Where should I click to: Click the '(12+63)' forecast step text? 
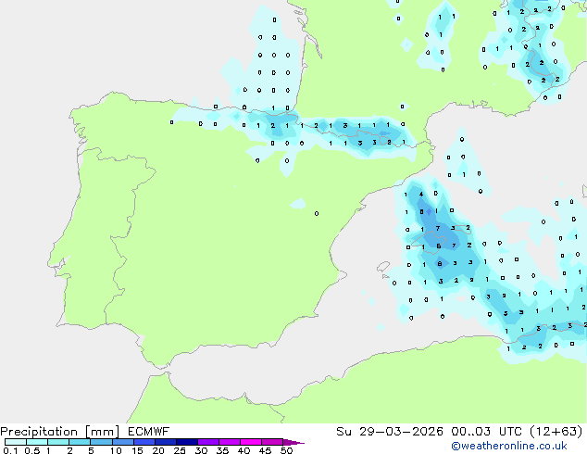pos(556,432)
